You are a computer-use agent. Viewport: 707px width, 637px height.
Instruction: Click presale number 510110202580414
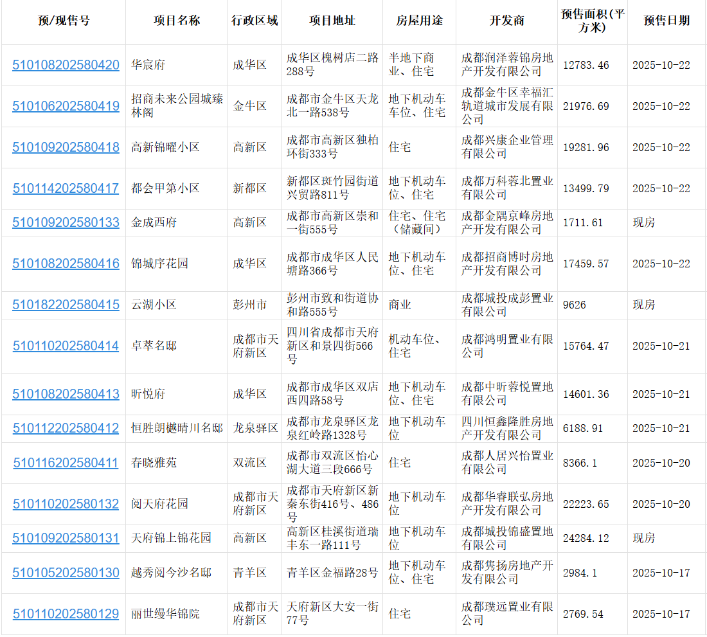[x=66, y=346]
